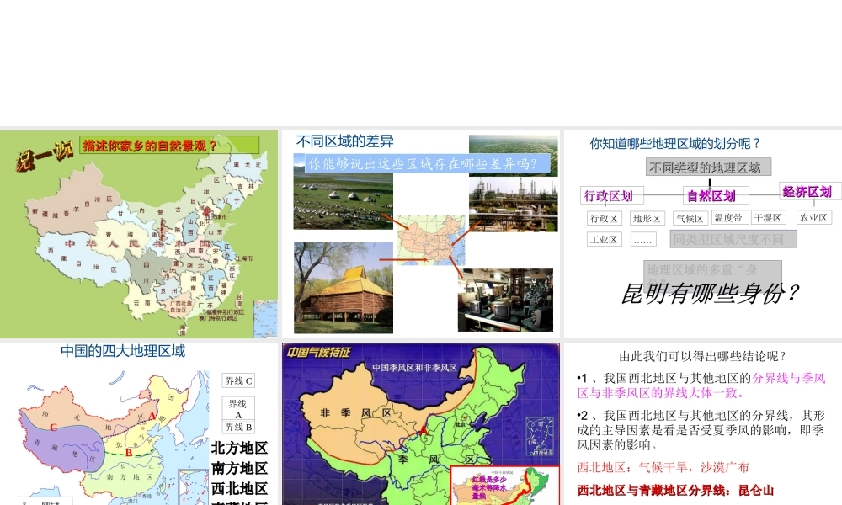Select the 气候区 box
Viewport: 842px width, 505px height.
tap(690, 219)
